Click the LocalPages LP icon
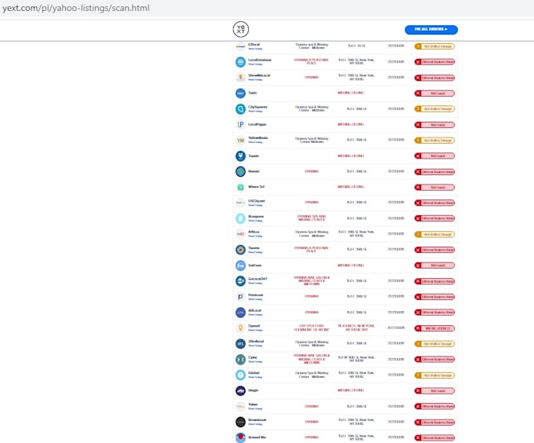The height and width of the screenshot is (443, 534). (240, 125)
